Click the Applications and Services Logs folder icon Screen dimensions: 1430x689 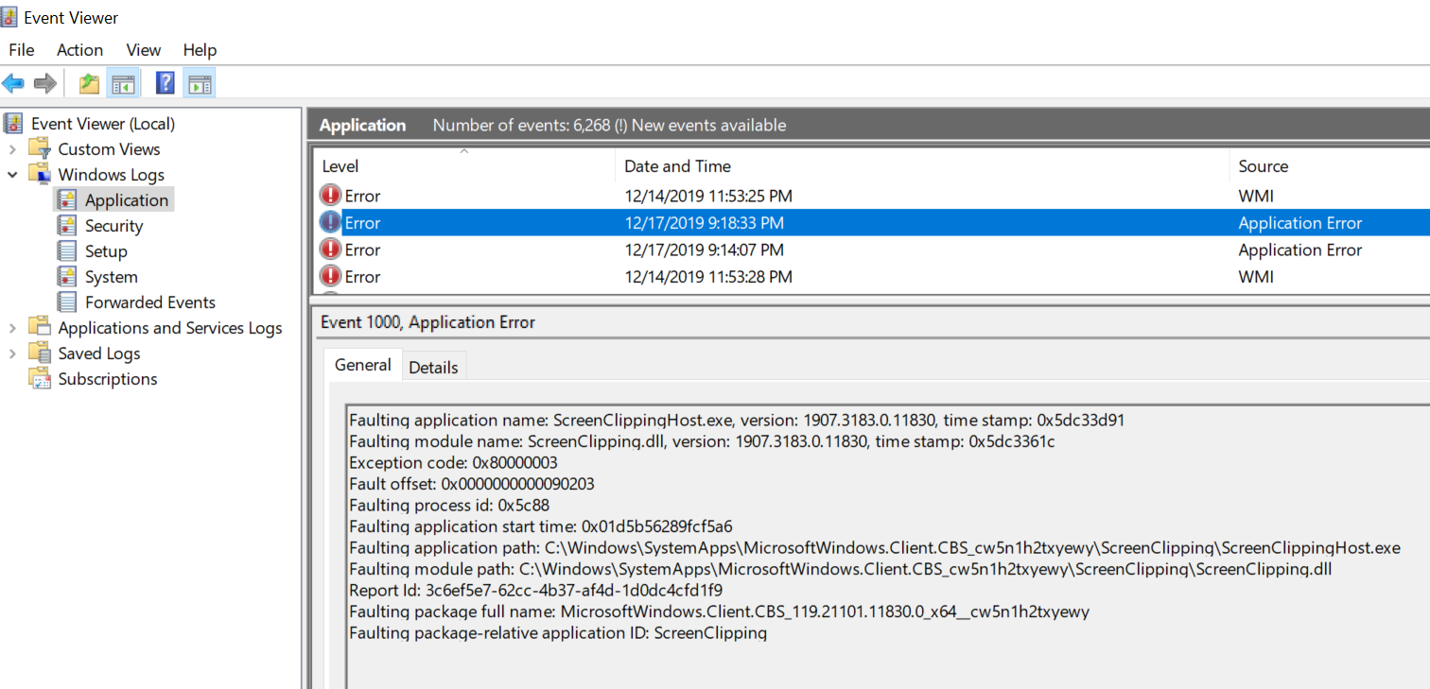39,327
